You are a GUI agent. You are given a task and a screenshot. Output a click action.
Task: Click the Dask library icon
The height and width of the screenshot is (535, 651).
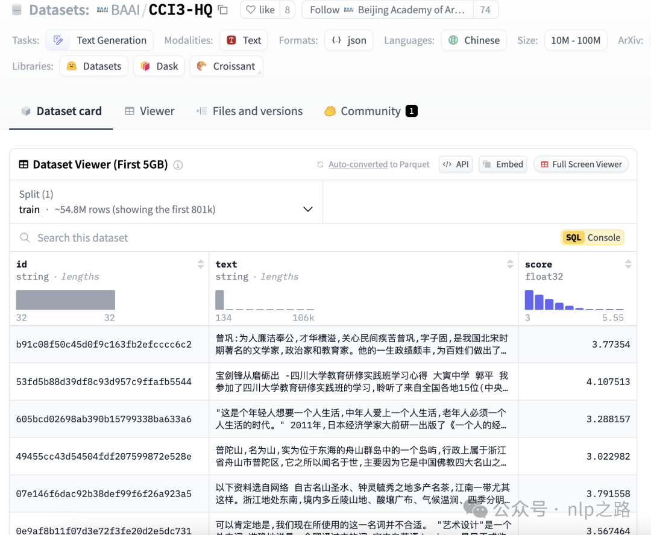pyautogui.click(x=145, y=66)
